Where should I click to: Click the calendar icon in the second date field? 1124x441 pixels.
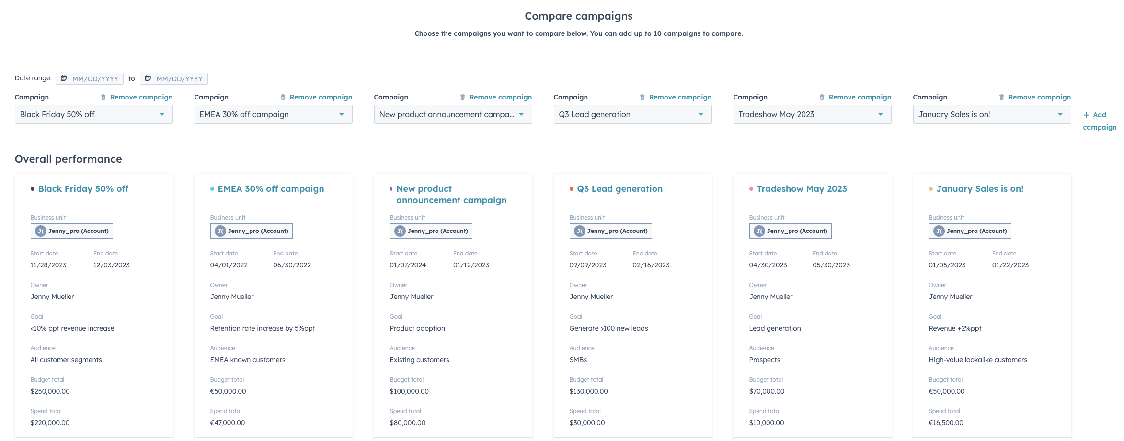(149, 78)
